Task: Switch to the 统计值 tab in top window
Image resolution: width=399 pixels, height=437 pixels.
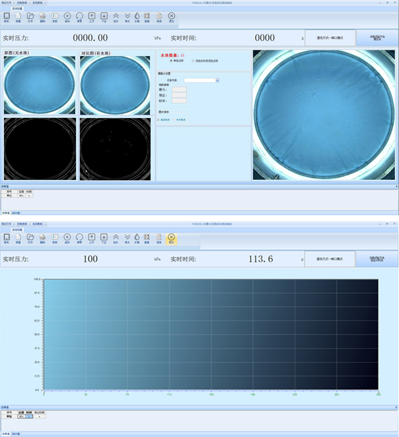Action: point(16,213)
